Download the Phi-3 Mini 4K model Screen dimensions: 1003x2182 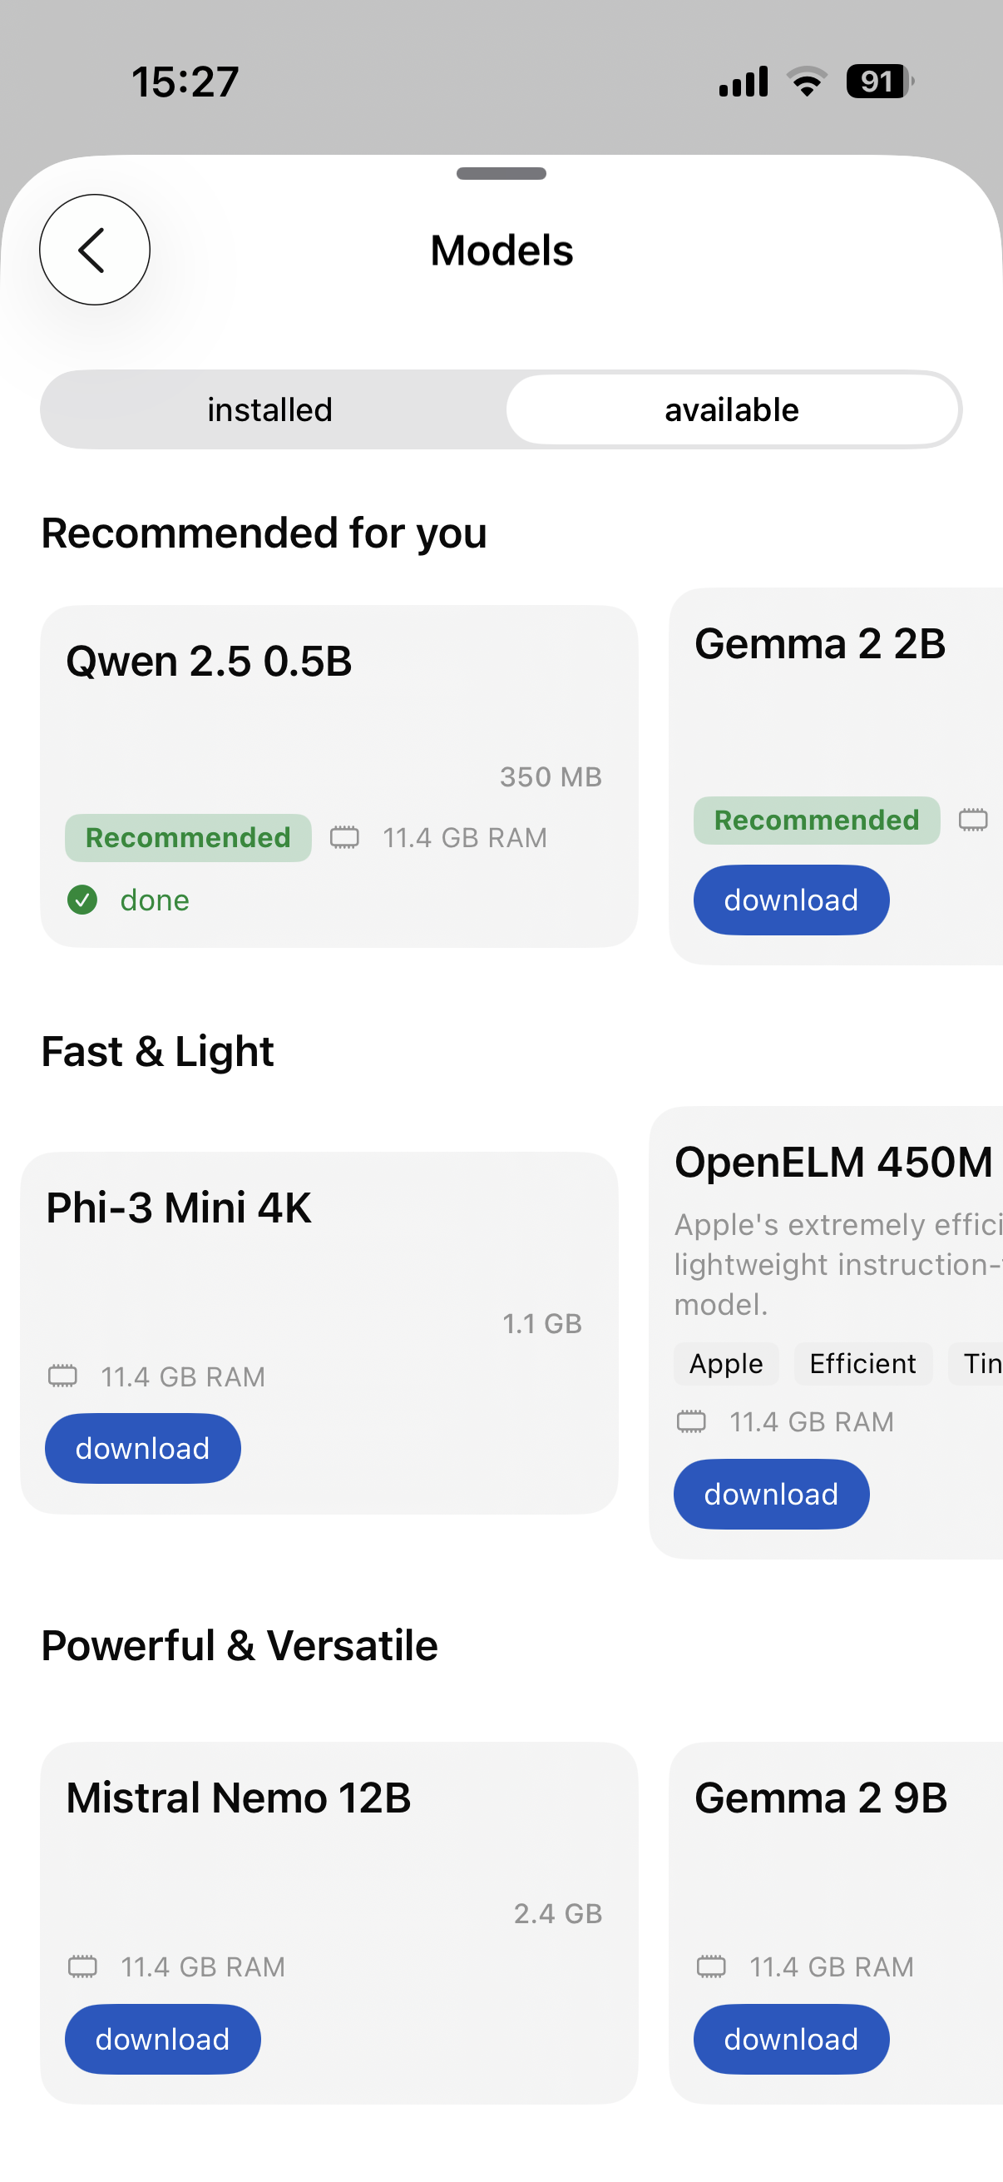pos(142,1449)
